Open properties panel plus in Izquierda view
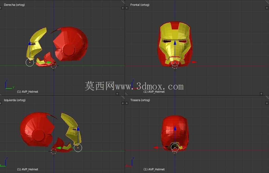The width and height of the screenshot is (269, 173). (123, 103)
